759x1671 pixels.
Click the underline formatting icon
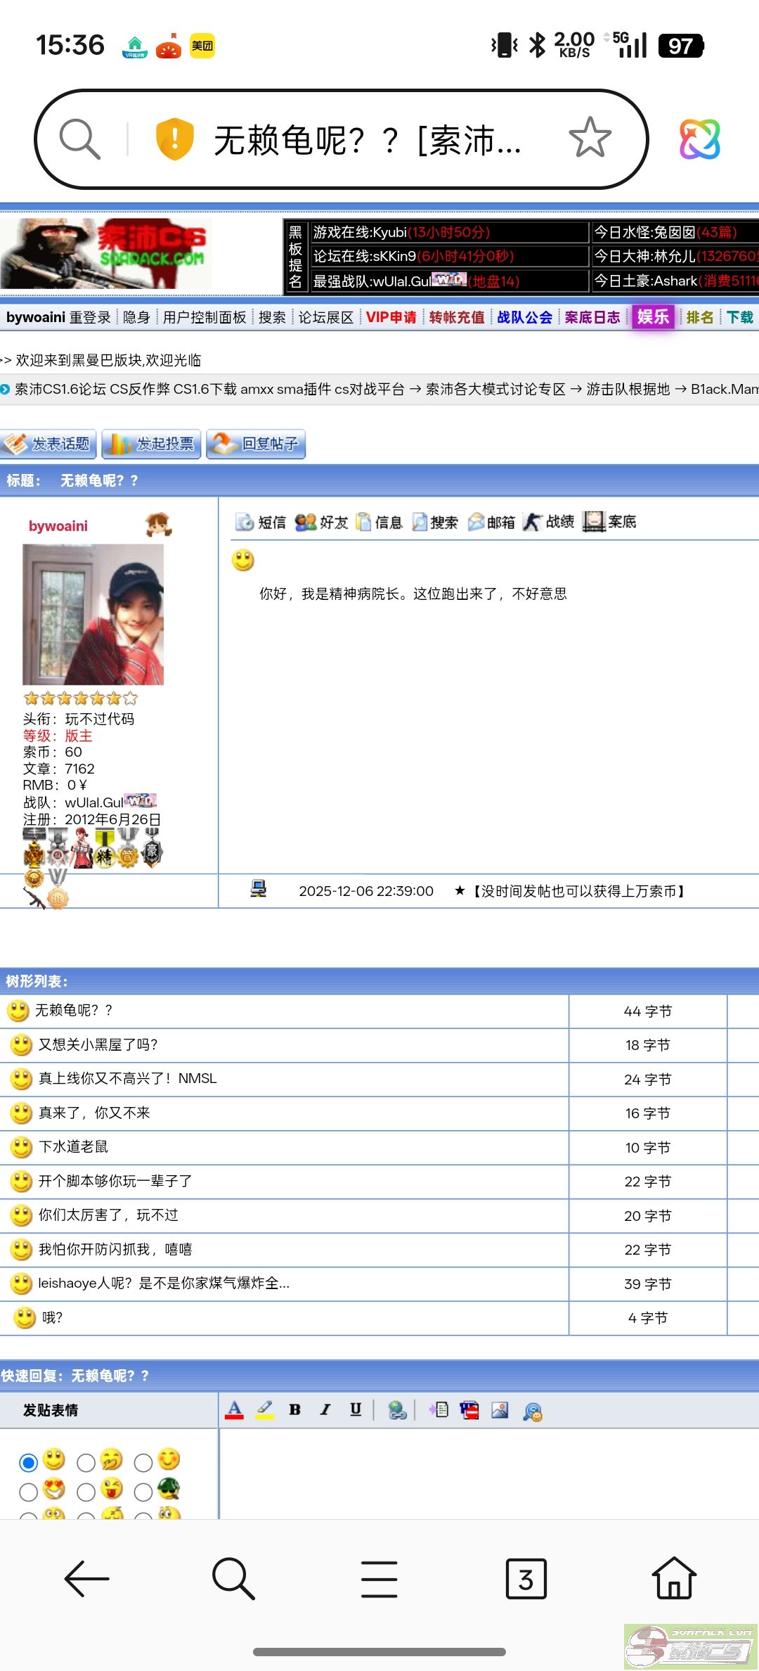click(356, 1409)
